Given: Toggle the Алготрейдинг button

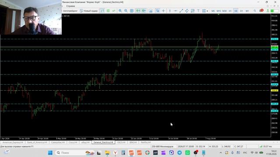Looking at the screenshot, I should pyautogui.click(x=70, y=11).
